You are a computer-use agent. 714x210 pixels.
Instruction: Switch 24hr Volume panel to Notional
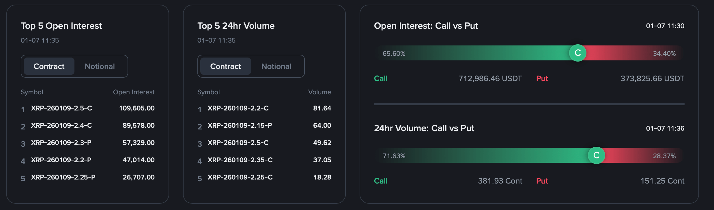pyautogui.click(x=276, y=66)
